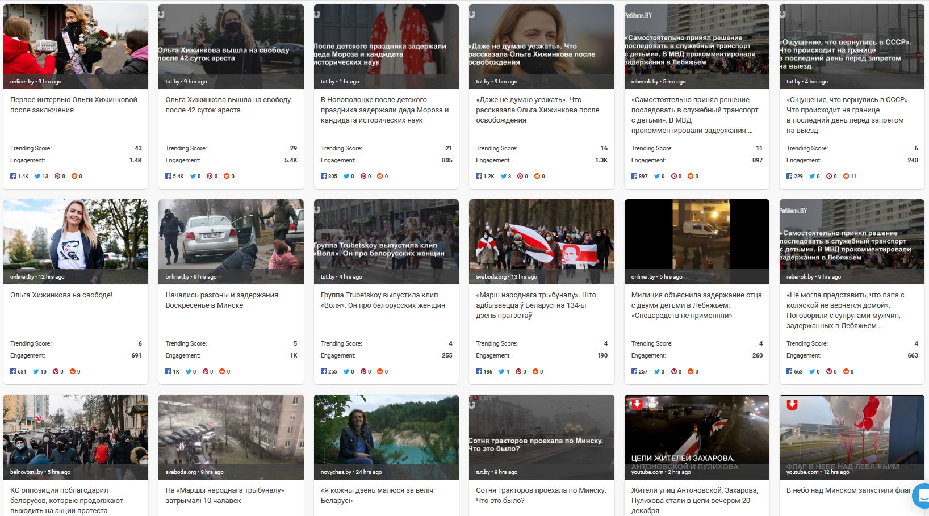Click Facebook icon on Trubetskoy клип card
Viewport: 929px width, 516px height.
(x=324, y=372)
